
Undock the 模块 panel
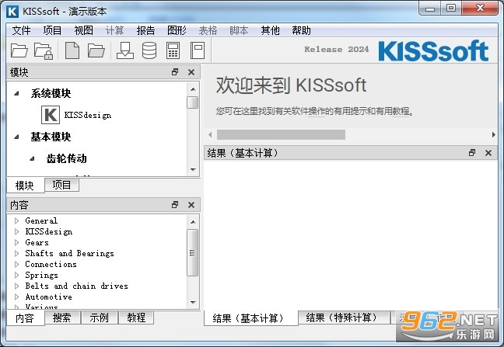175,72
